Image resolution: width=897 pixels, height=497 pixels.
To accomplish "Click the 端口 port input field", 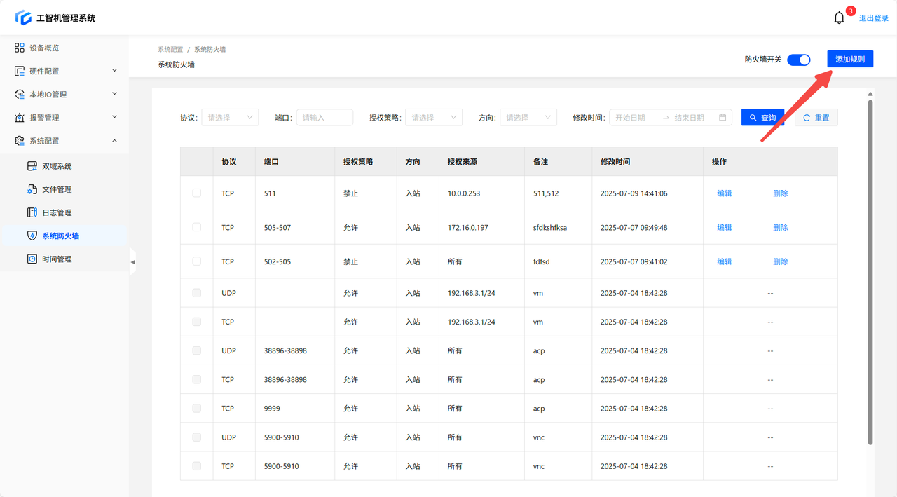I will [x=324, y=118].
